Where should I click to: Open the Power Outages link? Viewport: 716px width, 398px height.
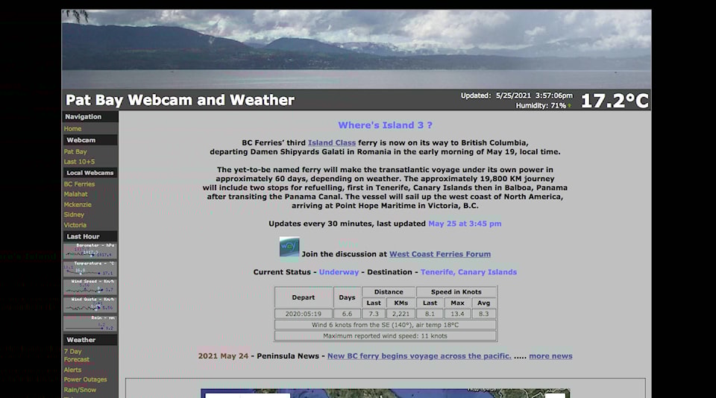coord(85,379)
